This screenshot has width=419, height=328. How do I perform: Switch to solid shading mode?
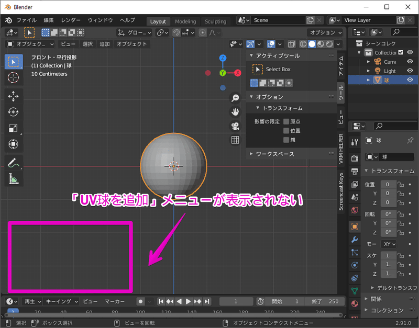[312, 44]
